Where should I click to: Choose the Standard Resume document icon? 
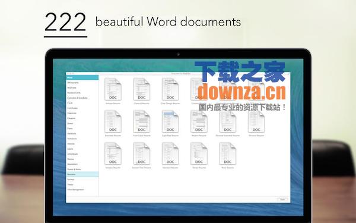[170, 153]
